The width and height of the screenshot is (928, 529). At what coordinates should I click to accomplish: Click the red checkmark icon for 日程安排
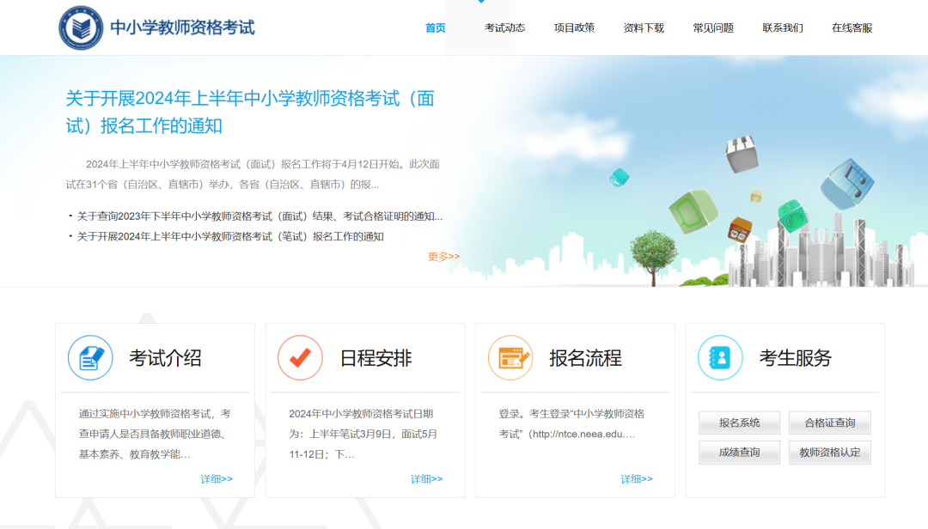point(300,357)
